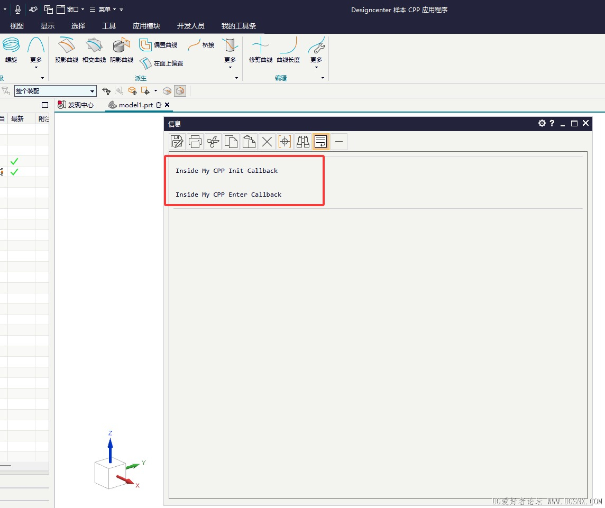Select the Intersection Curve (相交曲线) tool
This screenshot has width=605, height=508.
click(x=94, y=50)
